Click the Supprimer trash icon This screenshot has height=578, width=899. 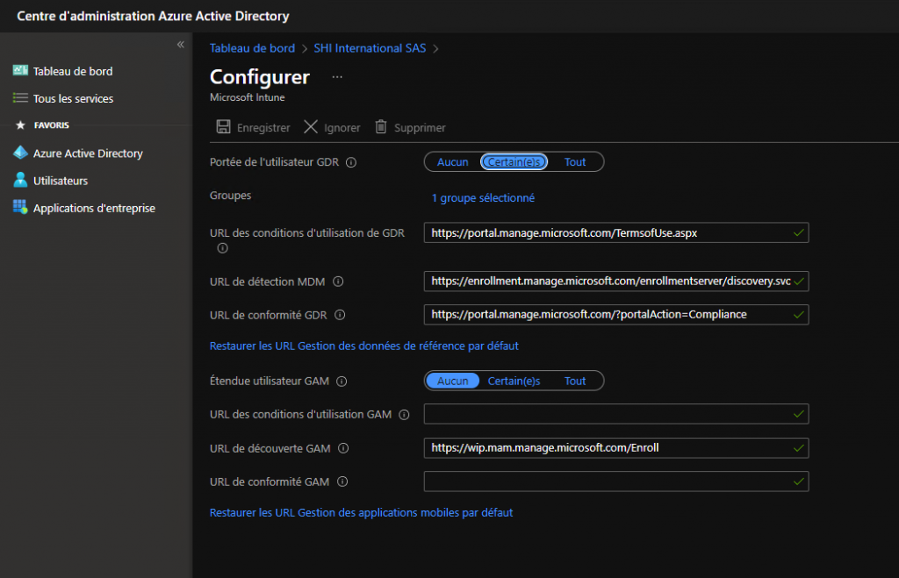(x=381, y=126)
